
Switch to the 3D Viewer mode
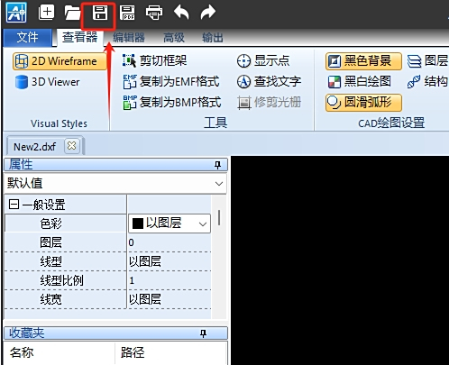(48, 82)
